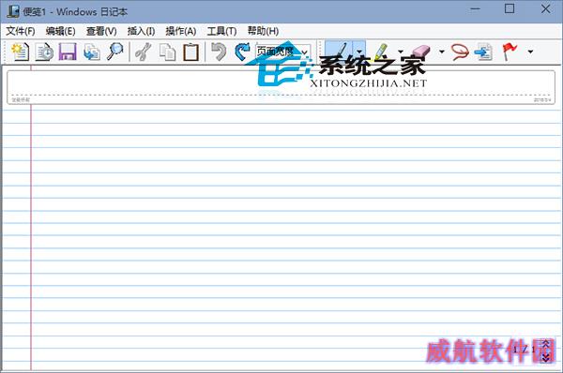The height and width of the screenshot is (373, 563).
Task: Undo the last action
Action: pos(219,52)
